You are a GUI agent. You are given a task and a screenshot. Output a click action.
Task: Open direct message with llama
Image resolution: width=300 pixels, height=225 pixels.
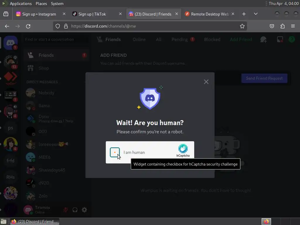pos(57,105)
